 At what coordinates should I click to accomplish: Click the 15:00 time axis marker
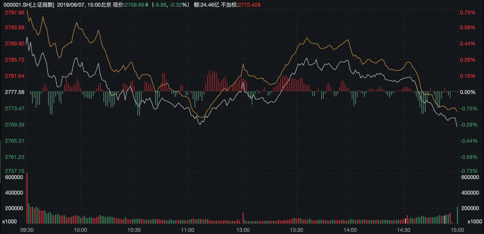tap(457, 230)
